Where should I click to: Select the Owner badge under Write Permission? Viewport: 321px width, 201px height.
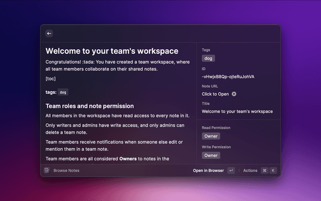(x=211, y=155)
